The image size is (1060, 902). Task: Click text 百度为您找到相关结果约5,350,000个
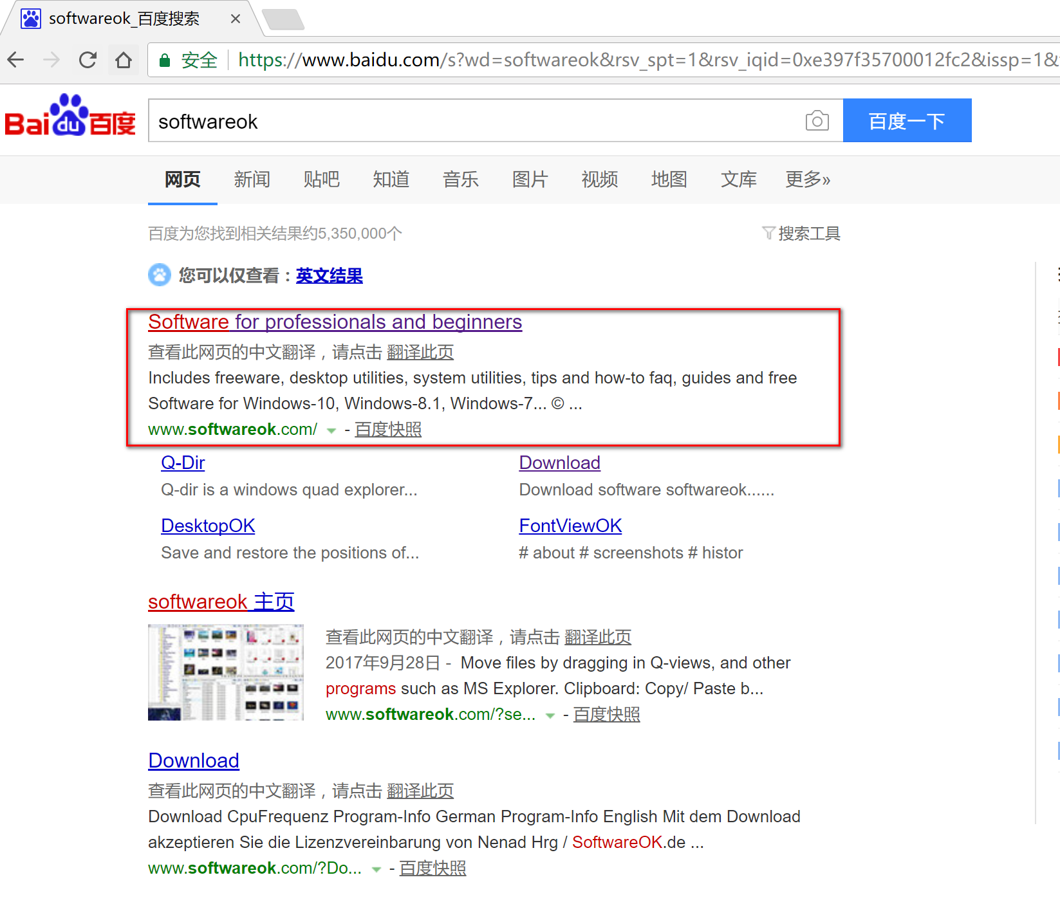tap(275, 233)
